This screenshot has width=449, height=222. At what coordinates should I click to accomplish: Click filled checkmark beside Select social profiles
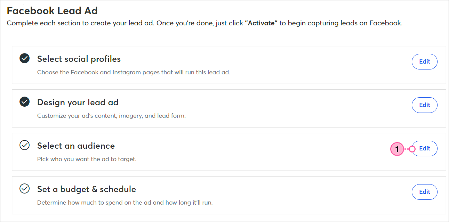tap(24, 58)
